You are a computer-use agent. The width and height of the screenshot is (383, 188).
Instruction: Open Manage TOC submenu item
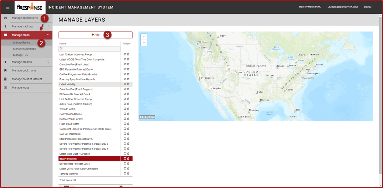[21, 55]
